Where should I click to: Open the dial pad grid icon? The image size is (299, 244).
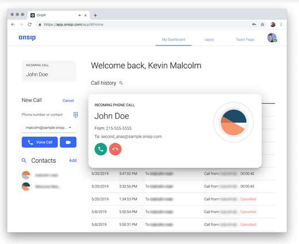75,115
